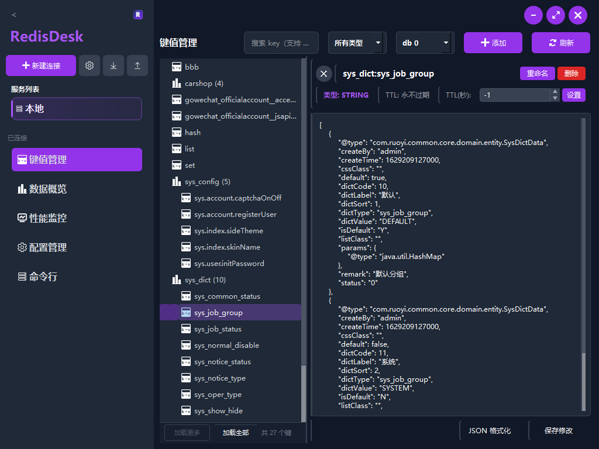This screenshot has width=599, height=449.
Task: Click the purple R logo icon
Action: point(138,15)
